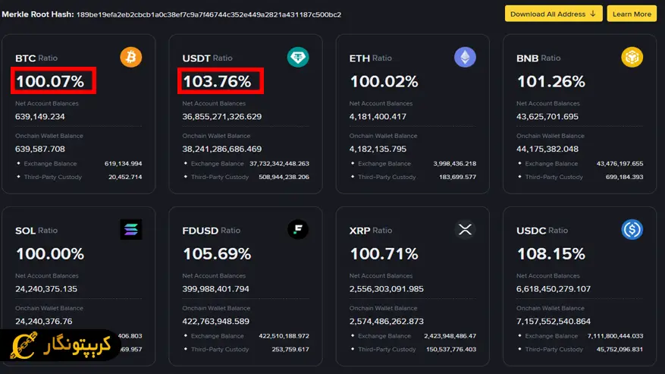Select BNB exchange balance 43,476,197.655

click(620, 163)
